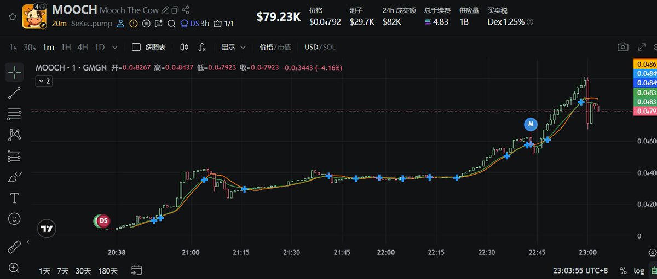Screen dimensions: 657x279
Task: Select the ruler measure tool
Action: 15,247
